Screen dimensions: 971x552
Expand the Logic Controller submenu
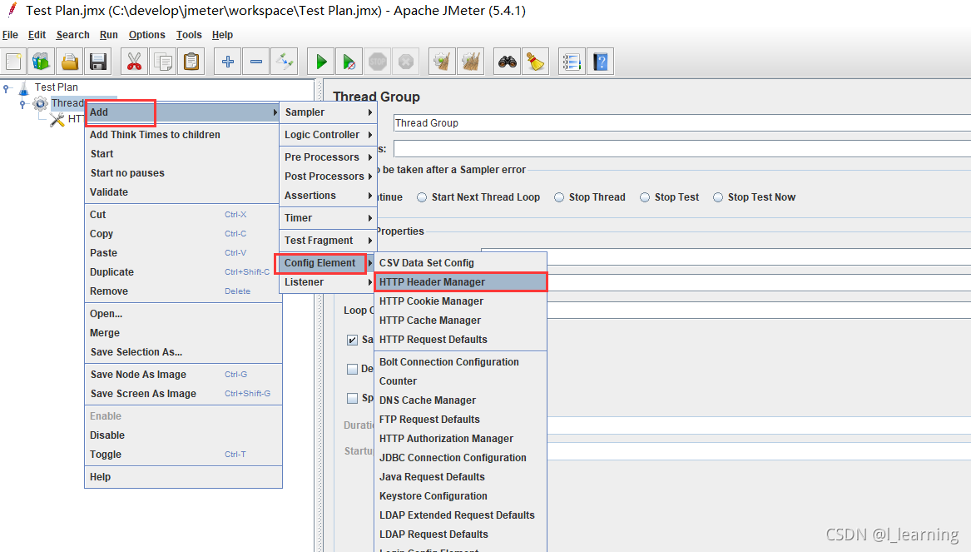coord(328,134)
